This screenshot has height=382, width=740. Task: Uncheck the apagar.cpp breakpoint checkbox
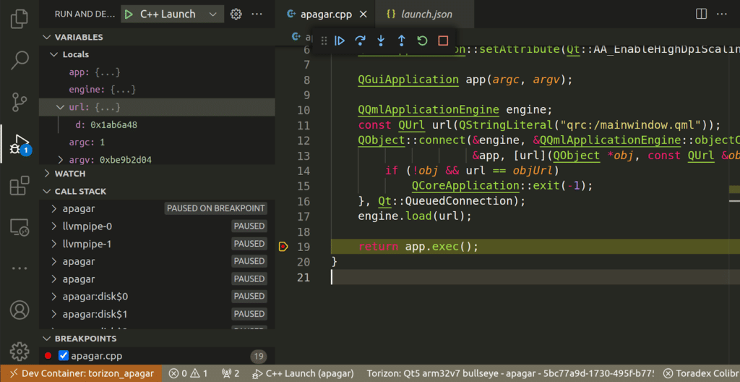pyautogui.click(x=64, y=355)
